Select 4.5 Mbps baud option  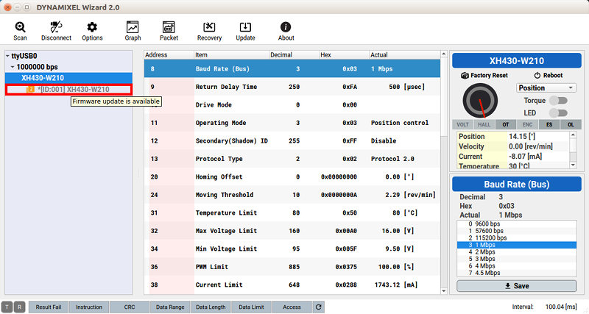click(x=517, y=273)
